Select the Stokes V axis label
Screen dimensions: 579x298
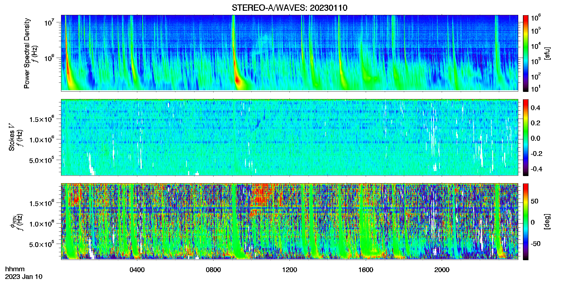pos(12,137)
